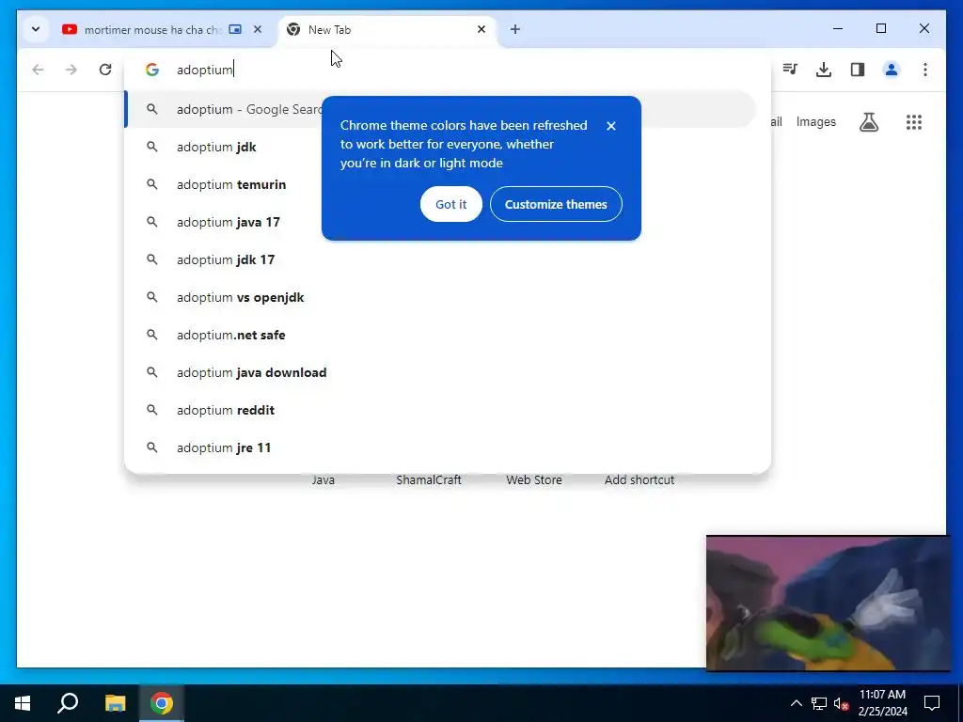The width and height of the screenshot is (963, 722).
Task: Toggle the Chrome side panel icon
Action: pyautogui.click(x=858, y=70)
